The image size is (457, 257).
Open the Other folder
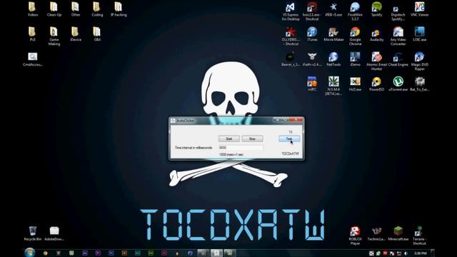(x=76, y=9)
